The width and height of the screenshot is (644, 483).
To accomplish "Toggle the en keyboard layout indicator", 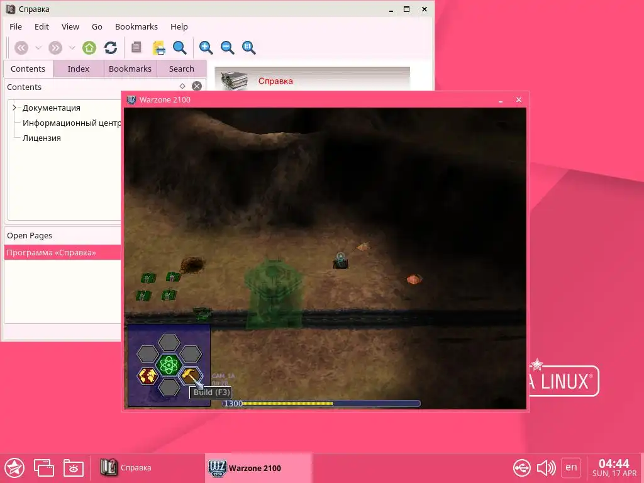I will 571,467.
